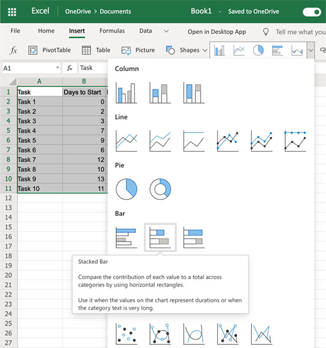
Task: Select 100% Stacked Line with Markers chart
Action: point(295,141)
